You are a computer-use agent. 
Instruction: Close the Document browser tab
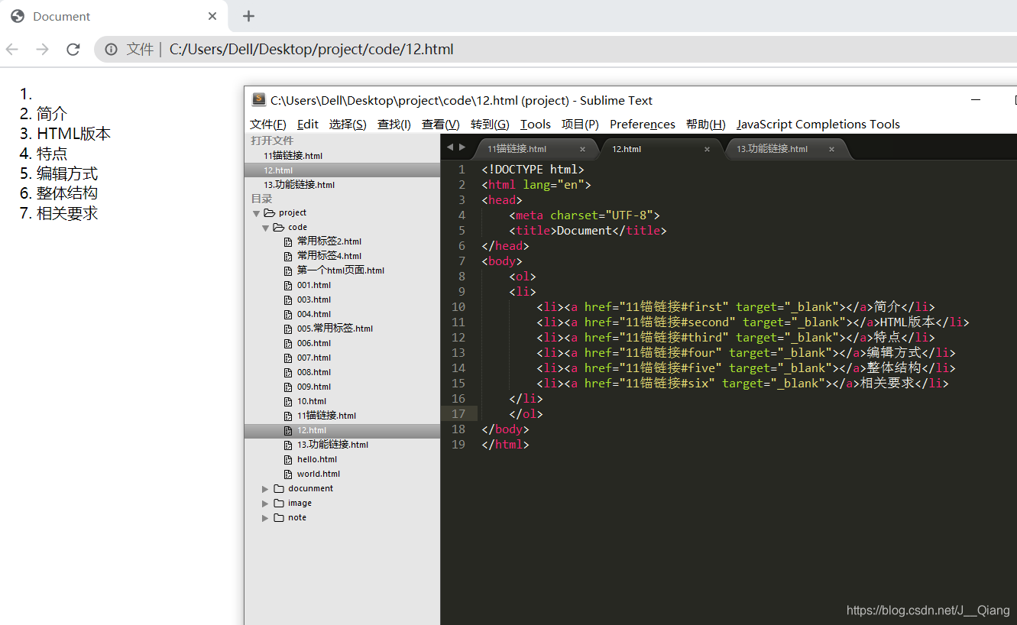coord(212,16)
